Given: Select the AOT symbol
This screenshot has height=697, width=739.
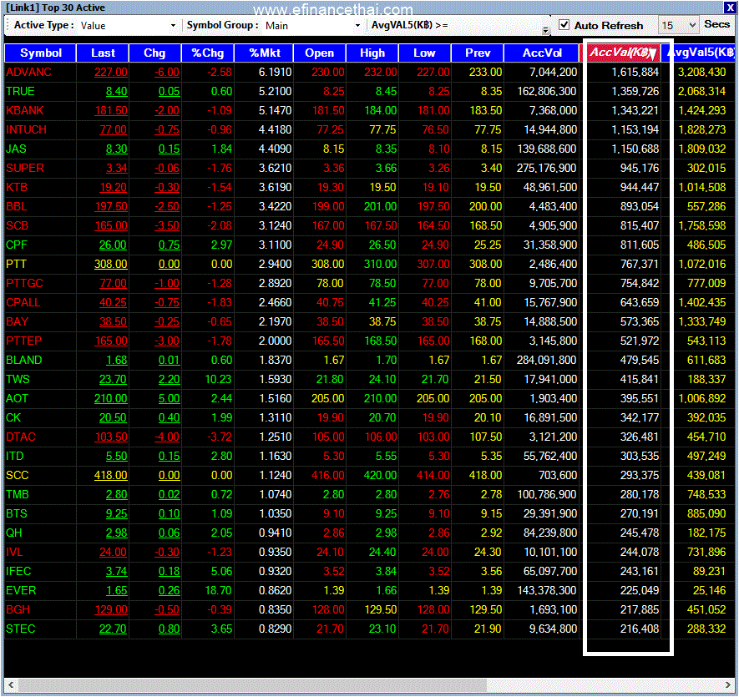Looking at the screenshot, I should [x=17, y=399].
